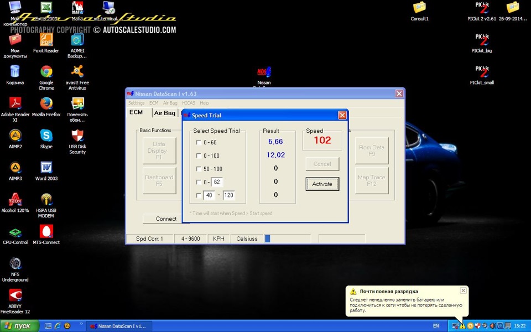Screen dimensions: 531x332
Task: Click the EN language indicator
Action: tap(436, 326)
